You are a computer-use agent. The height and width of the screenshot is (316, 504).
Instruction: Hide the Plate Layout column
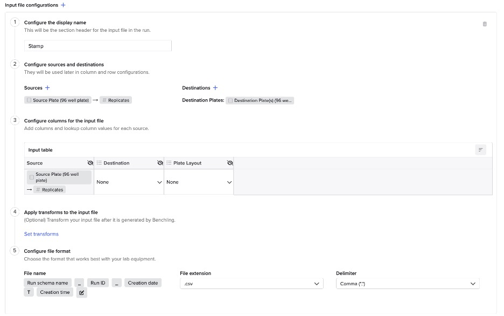pos(230,163)
